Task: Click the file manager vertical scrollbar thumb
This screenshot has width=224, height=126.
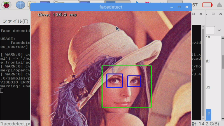Action: click(223, 62)
